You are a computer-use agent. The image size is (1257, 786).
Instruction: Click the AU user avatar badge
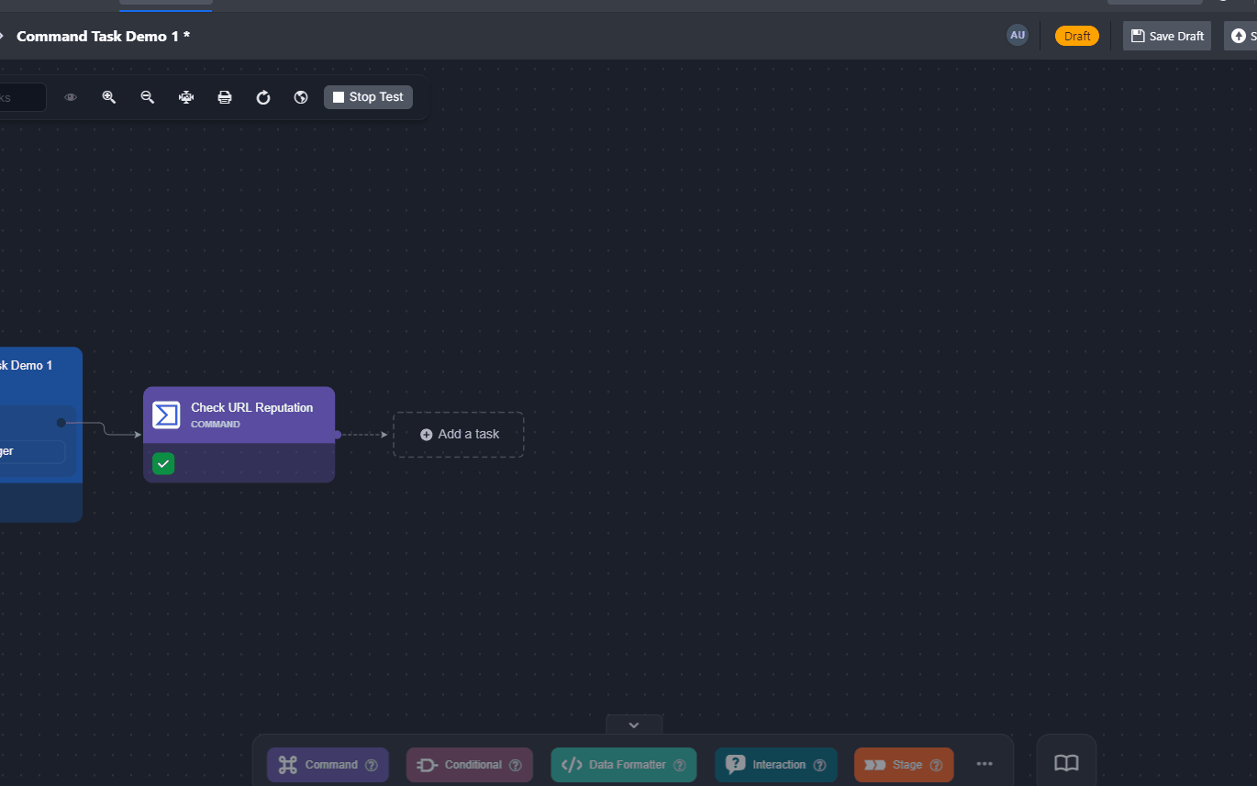coord(1017,36)
